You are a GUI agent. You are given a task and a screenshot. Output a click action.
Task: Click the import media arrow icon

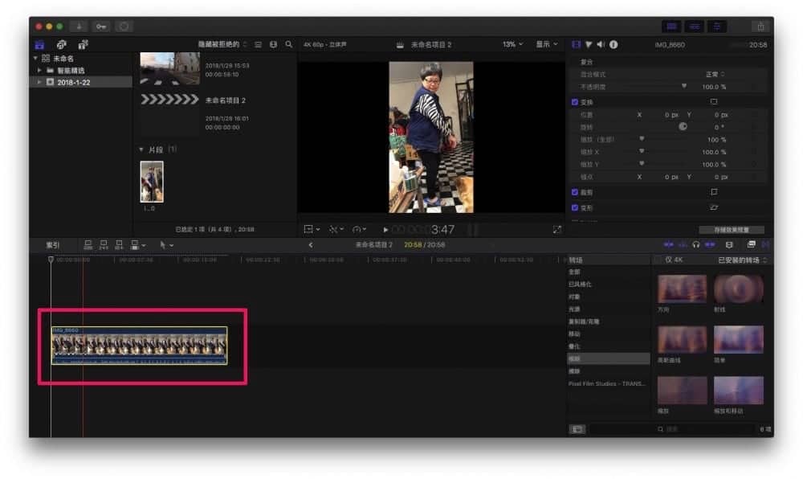[x=79, y=27]
